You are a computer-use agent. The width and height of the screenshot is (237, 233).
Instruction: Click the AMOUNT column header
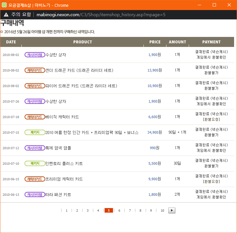coord(177,42)
